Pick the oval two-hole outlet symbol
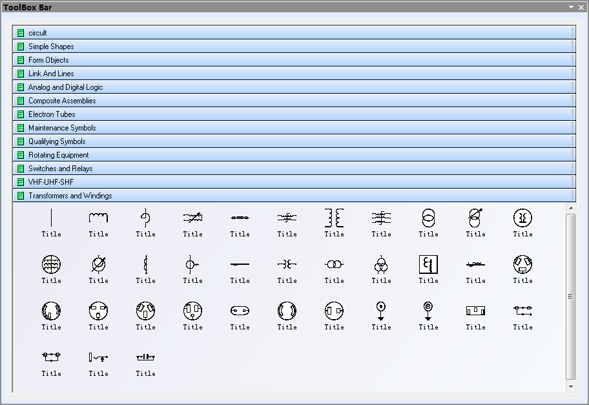 240,311
